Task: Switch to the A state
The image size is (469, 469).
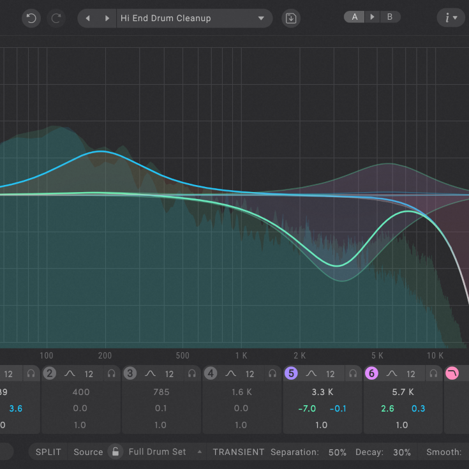Action: (355, 17)
